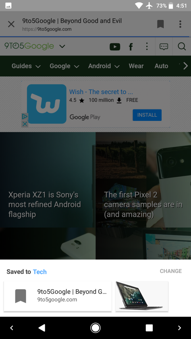The height and width of the screenshot is (339, 191).
Task: Expand the Android dropdown menu
Action: pyautogui.click(x=104, y=66)
